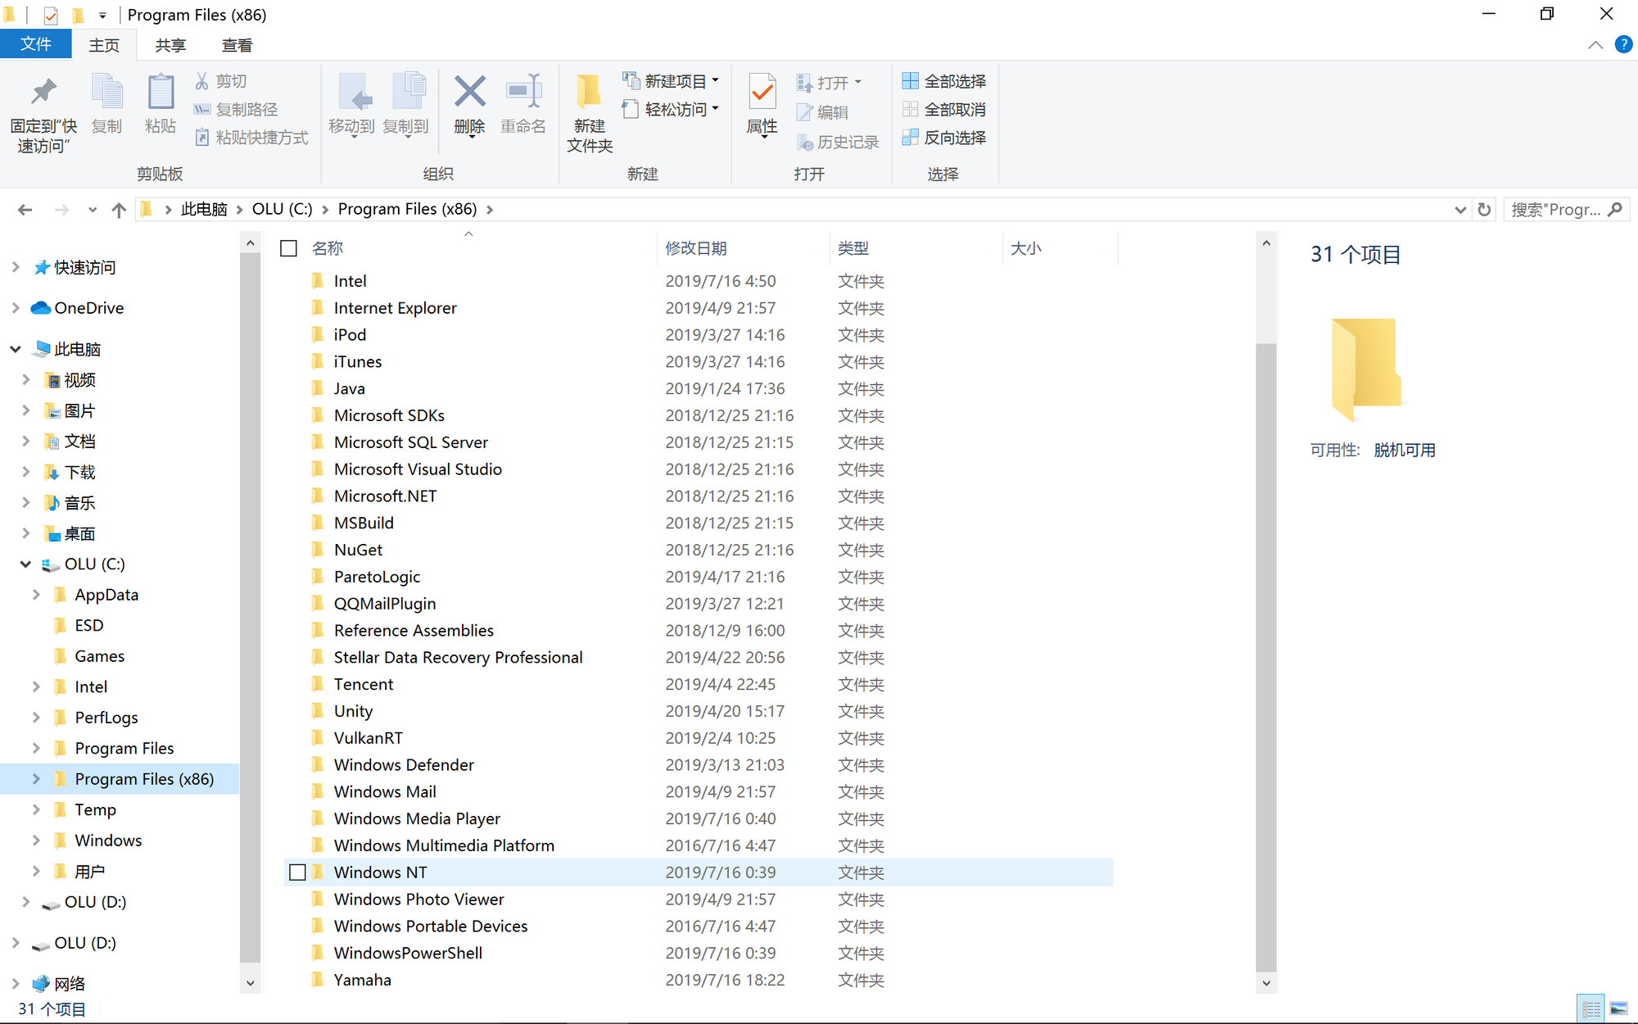This screenshot has width=1638, height=1024.
Task: Open the address bar history dropdown
Action: click(x=1459, y=210)
